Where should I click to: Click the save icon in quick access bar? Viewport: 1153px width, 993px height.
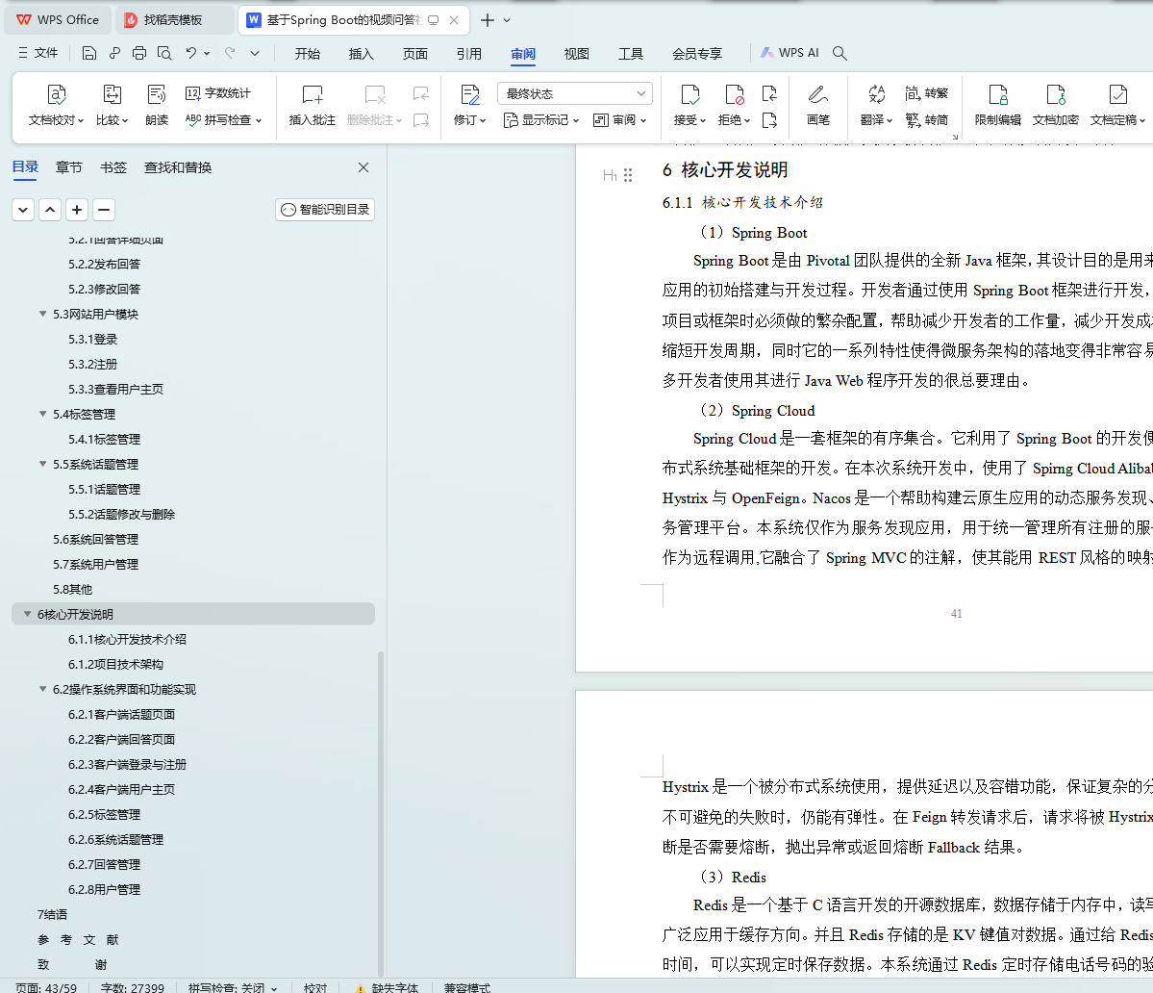(89, 53)
